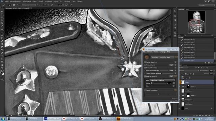Toggle Position Smoothing checkbox
This screenshot has width=216, height=121.
click(x=145, y=62)
